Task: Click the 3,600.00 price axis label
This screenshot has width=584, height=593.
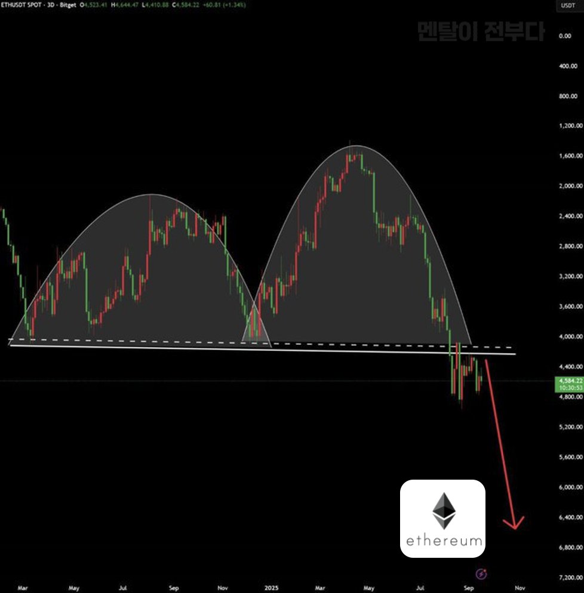Action: pyautogui.click(x=571, y=306)
